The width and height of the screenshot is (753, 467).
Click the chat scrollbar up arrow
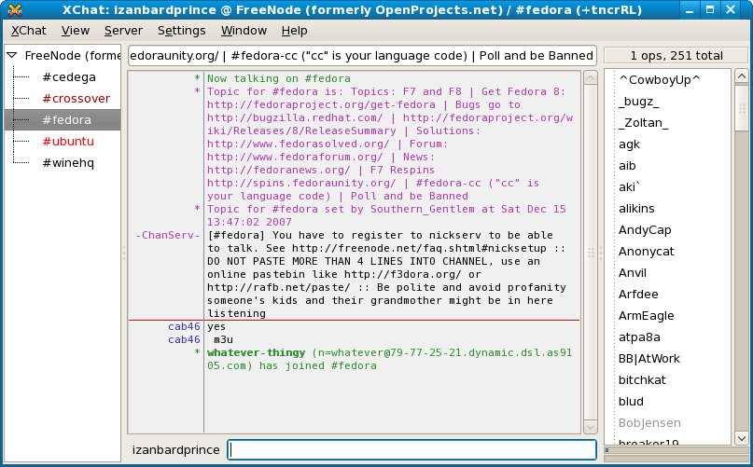[590, 80]
